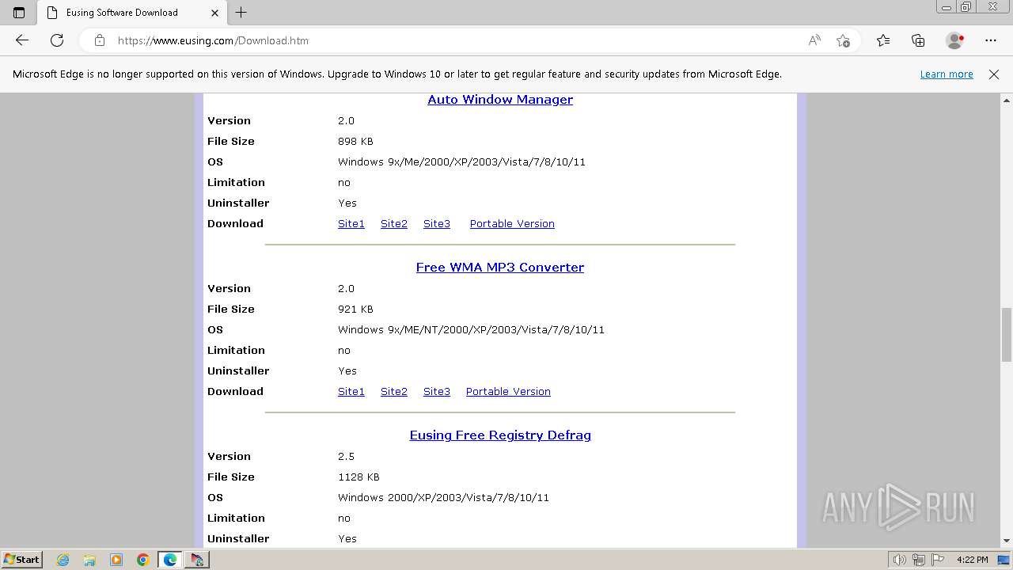Open Edge Settings and more menu
1013x570 pixels.
(991, 40)
